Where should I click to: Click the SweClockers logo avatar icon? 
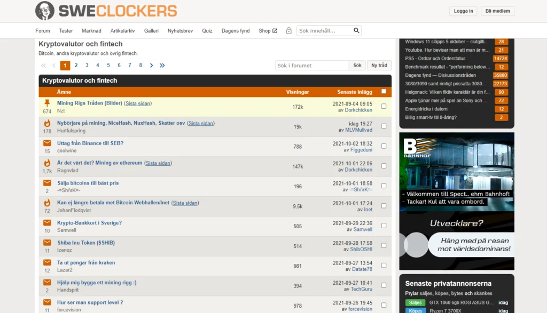coord(45,11)
